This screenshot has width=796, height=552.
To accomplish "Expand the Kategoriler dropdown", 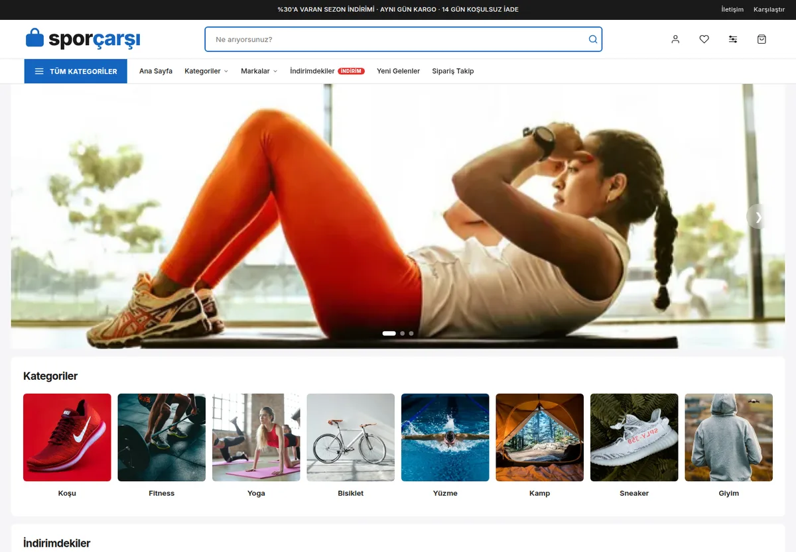I will [206, 72].
